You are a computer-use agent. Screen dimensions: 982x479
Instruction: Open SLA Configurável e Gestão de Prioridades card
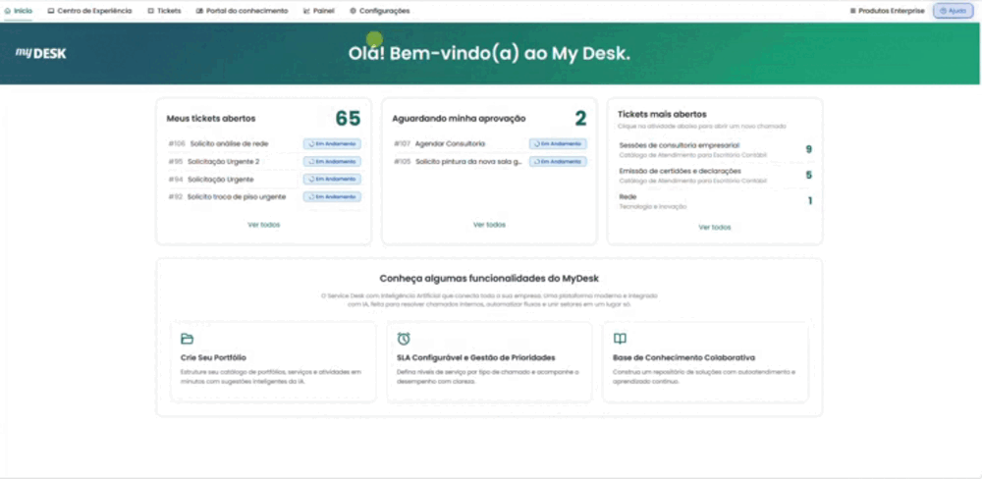coord(489,361)
